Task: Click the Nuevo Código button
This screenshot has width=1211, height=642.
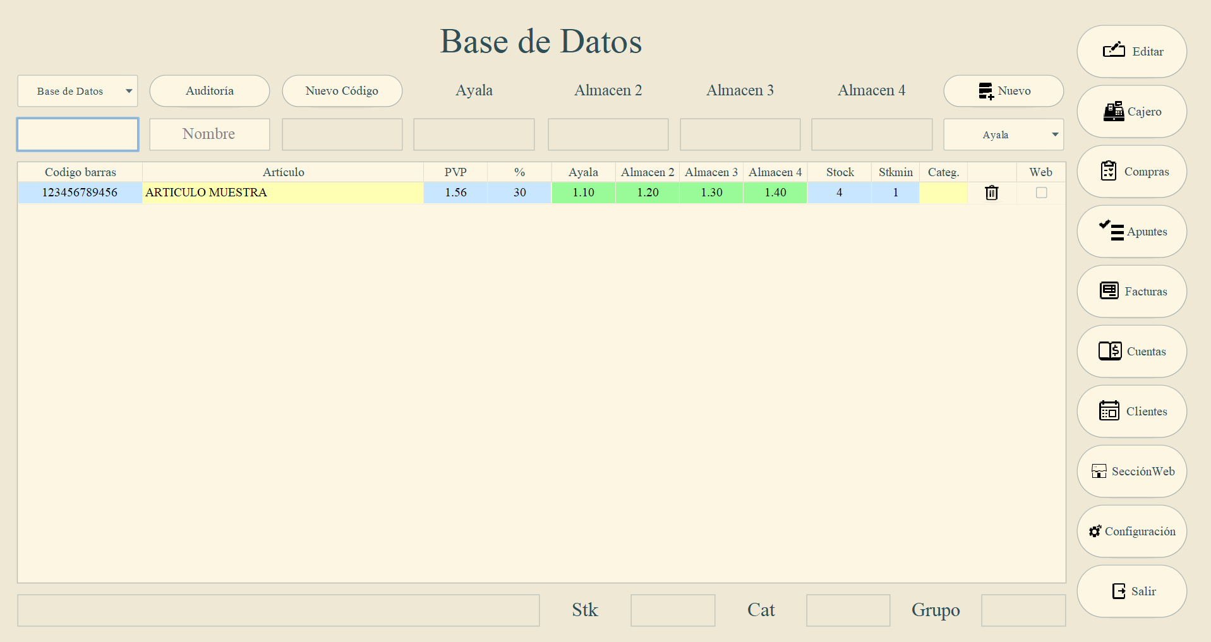Action: pos(342,91)
